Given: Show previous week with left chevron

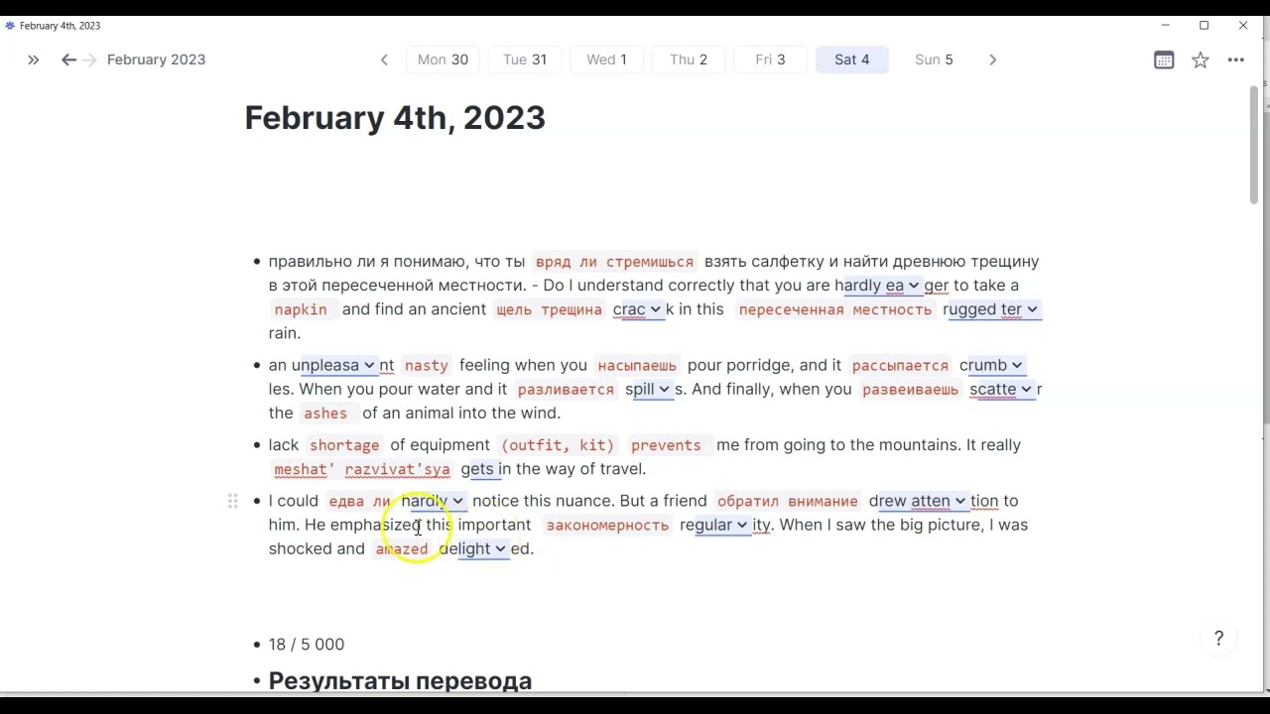Looking at the screenshot, I should (384, 60).
